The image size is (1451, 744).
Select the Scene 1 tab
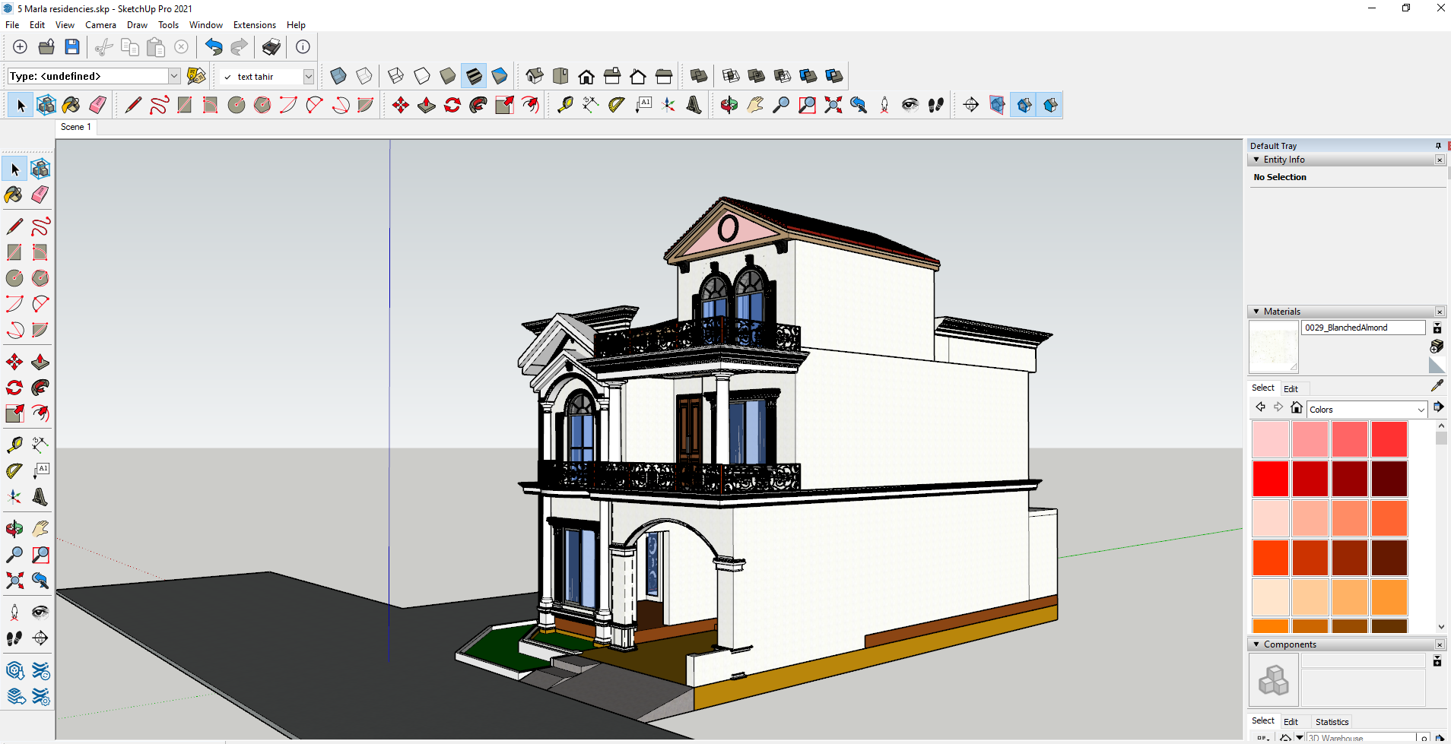75,127
